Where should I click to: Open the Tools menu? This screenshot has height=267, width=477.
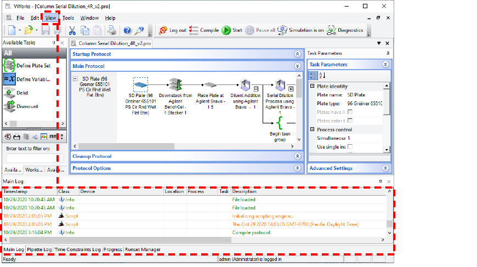point(68,18)
